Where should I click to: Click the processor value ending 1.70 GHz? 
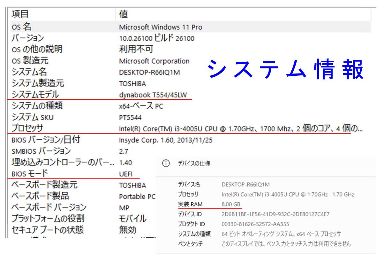[288, 194]
